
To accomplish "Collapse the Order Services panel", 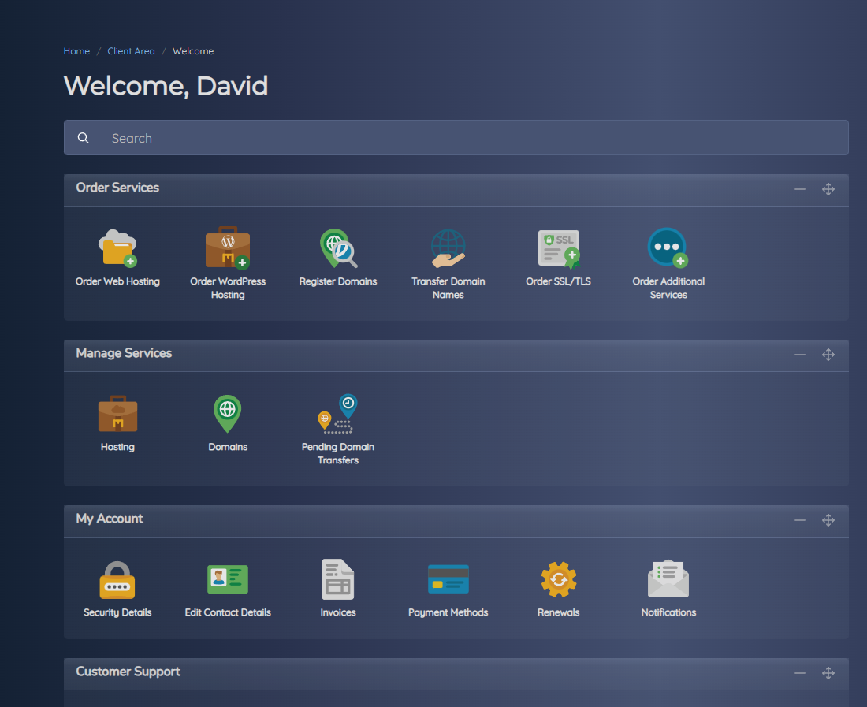I will tap(799, 189).
